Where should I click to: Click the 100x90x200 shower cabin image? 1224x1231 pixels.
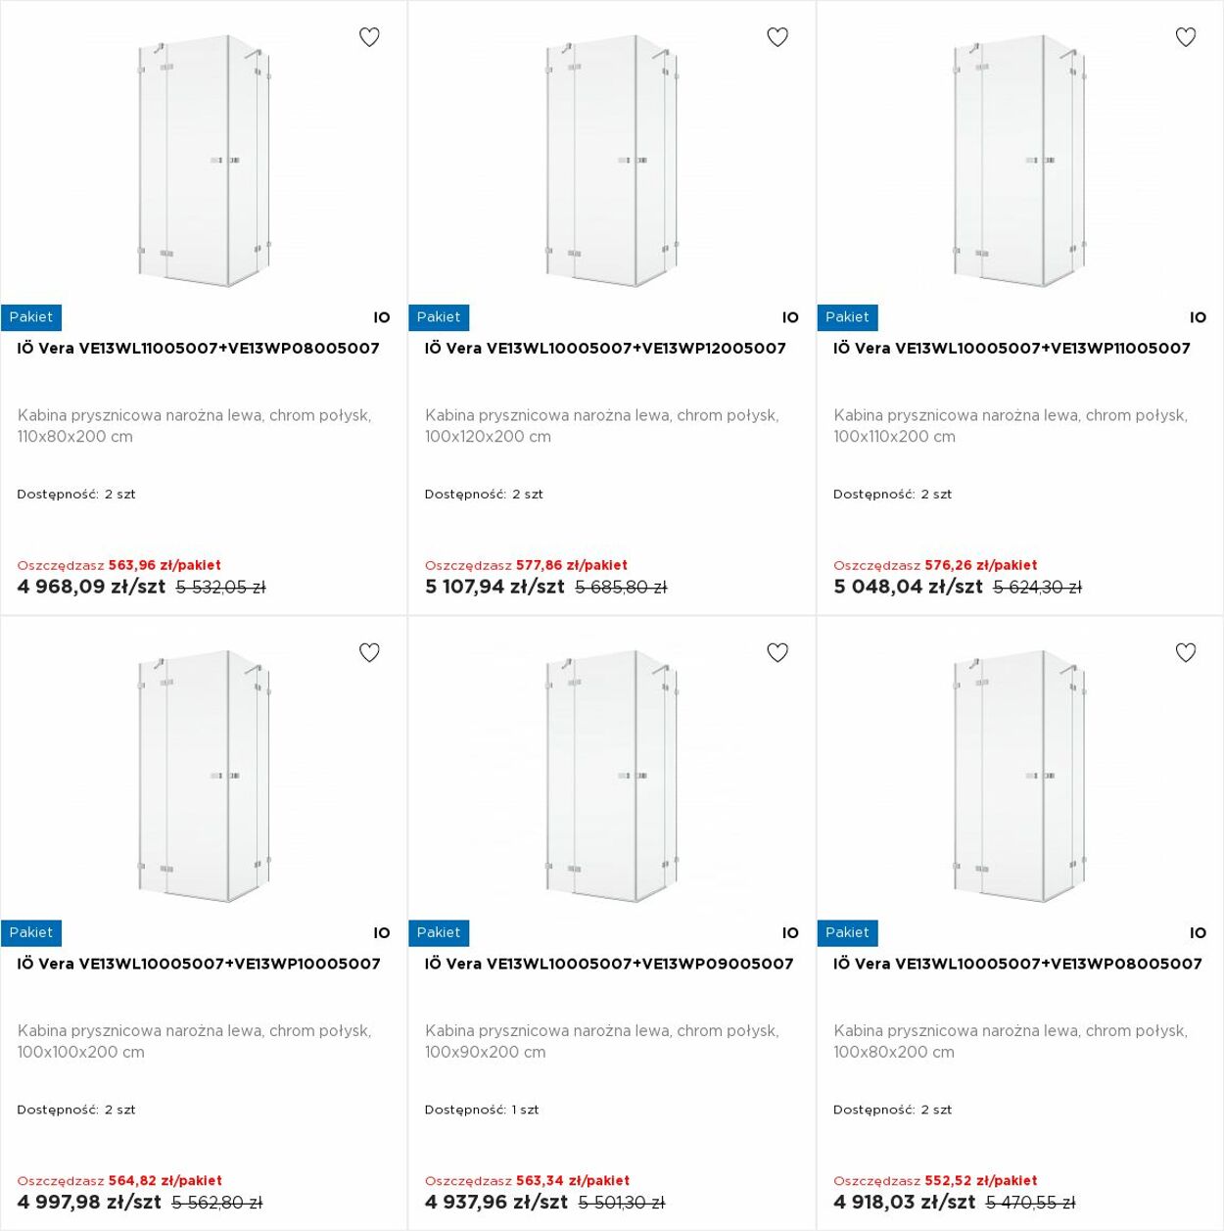point(612,777)
